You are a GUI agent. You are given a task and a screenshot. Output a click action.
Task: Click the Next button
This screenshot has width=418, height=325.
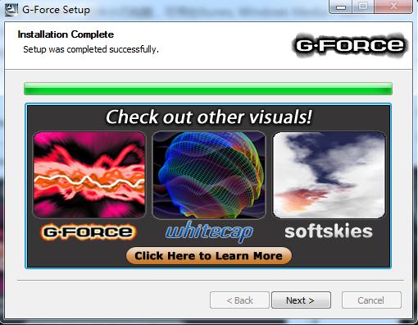click(301, 300)
